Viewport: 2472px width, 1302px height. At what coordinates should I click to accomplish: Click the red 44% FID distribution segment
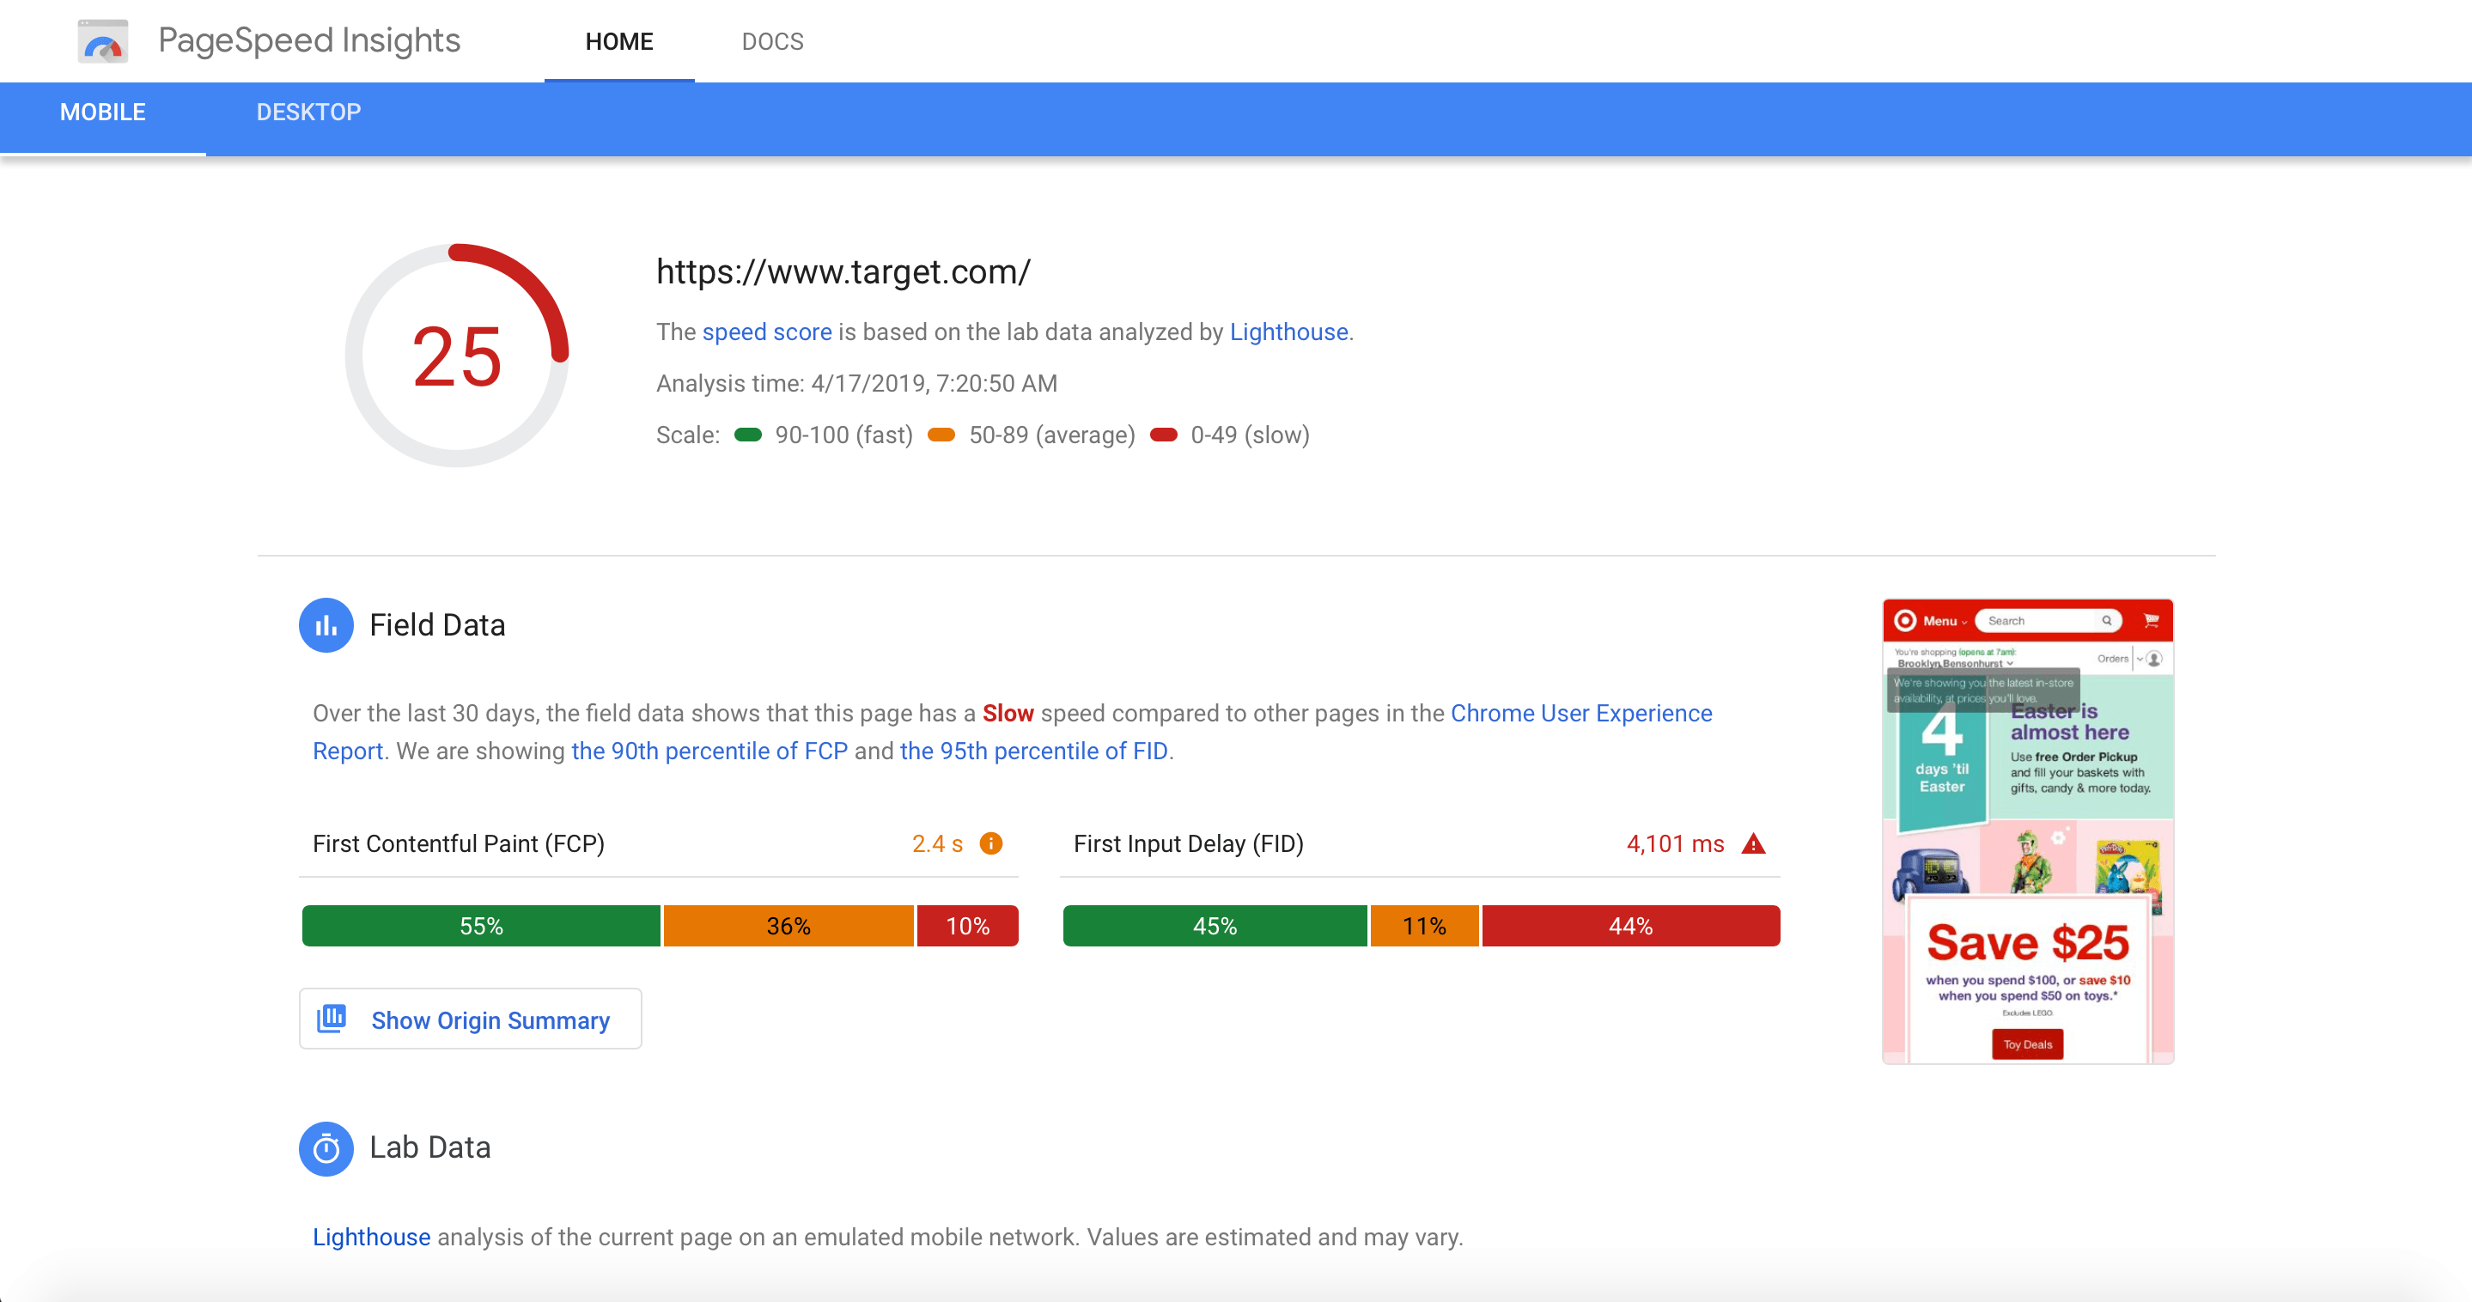[1630, 926]
